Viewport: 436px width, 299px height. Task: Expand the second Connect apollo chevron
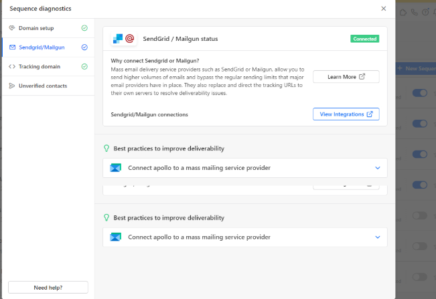[377, 237]
